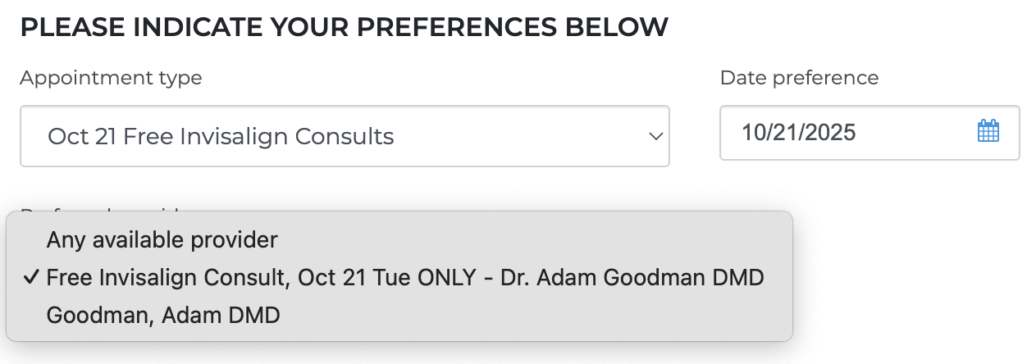Click the Appointment type dropdown chevron arrow
The width and height of the screenshot is (1027, 364).
click(x=655, y=136)
